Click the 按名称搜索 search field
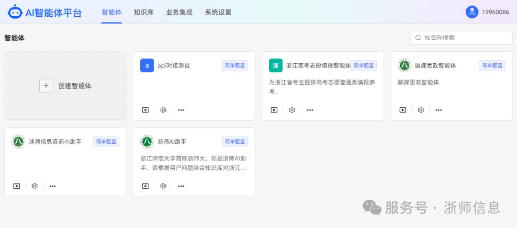The image size is (517, 228). [461, 38]
